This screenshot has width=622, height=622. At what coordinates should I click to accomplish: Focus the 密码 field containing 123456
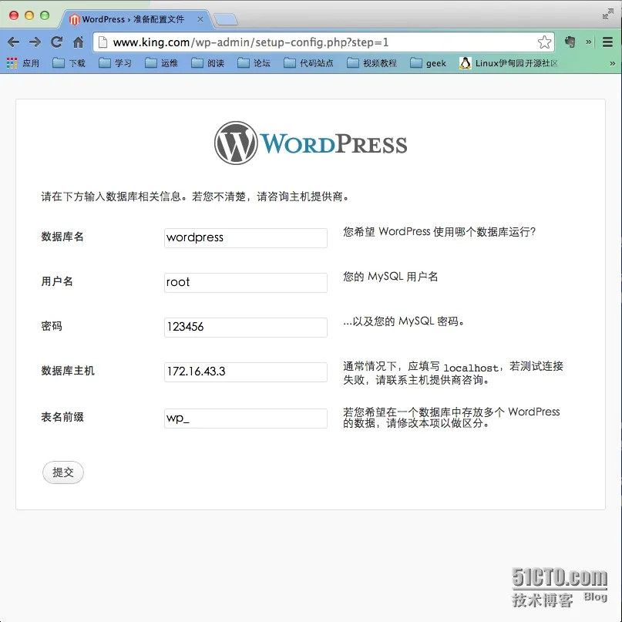246,328
